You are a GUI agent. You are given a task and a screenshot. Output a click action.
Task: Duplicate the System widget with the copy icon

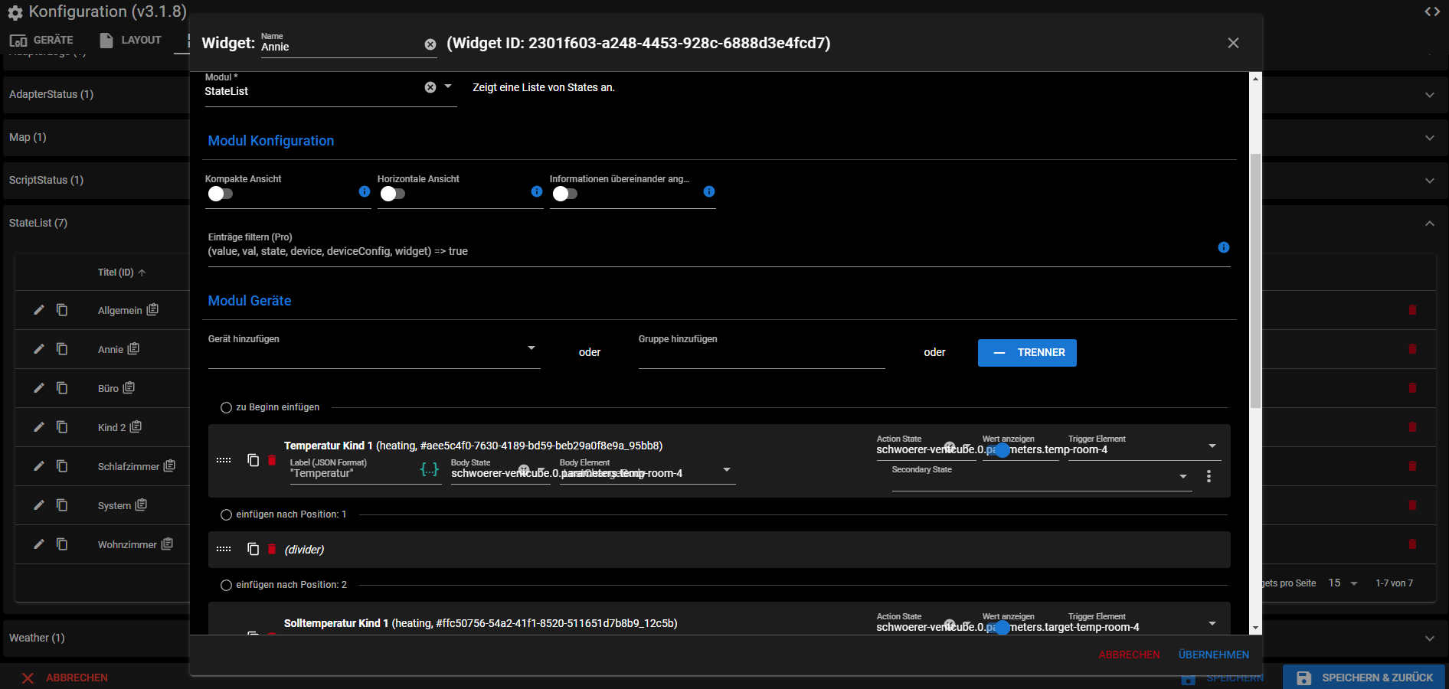62,505
